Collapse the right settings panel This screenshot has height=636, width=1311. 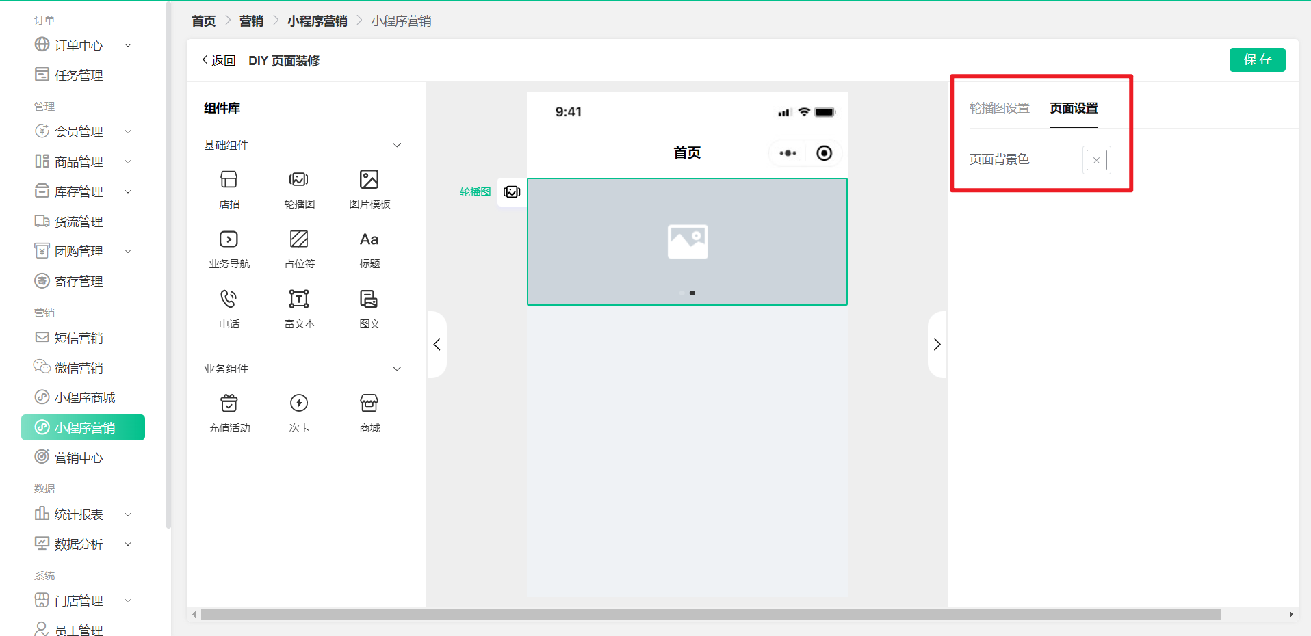937,345
